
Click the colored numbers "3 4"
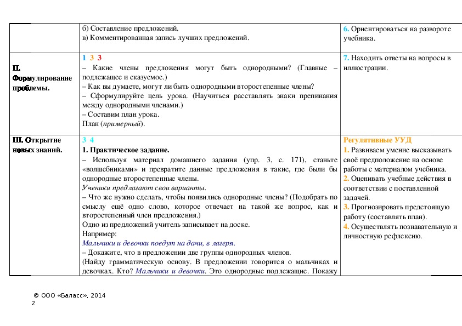tap(88, 140)
